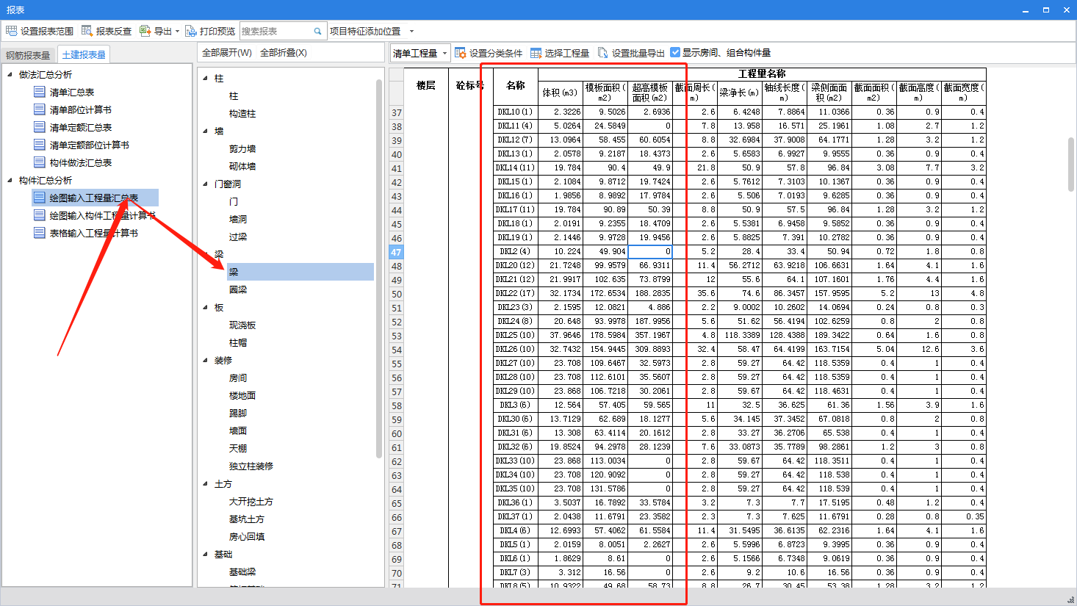Open the 导出 dropdown arrow
1077x606 pixels.
point(177,32)
